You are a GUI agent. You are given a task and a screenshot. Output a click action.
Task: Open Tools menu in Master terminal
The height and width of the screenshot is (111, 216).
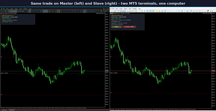(x=20, y=9)
